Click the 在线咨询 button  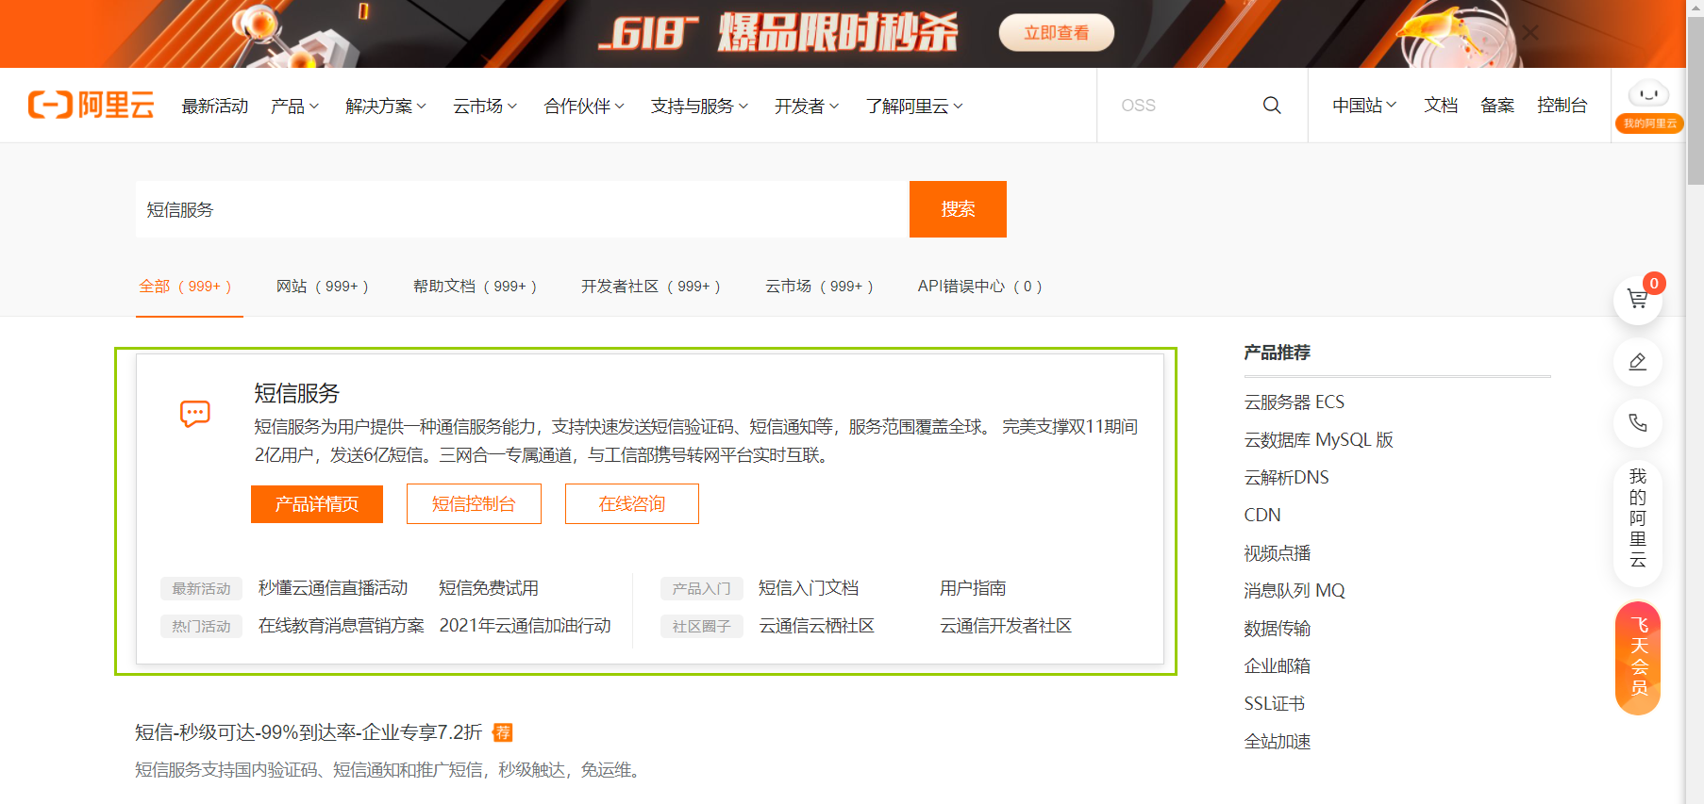632,504
